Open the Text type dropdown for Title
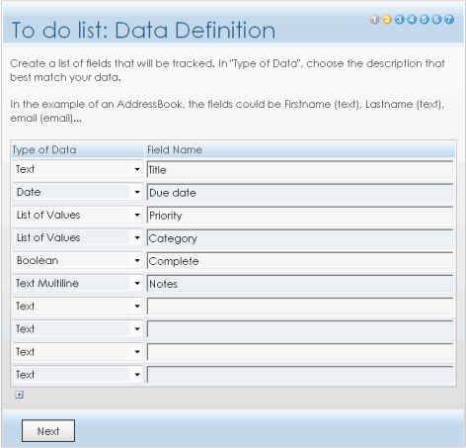Image resolution: width=466 pixels, height=448 pixels. [x=78, y=169]
